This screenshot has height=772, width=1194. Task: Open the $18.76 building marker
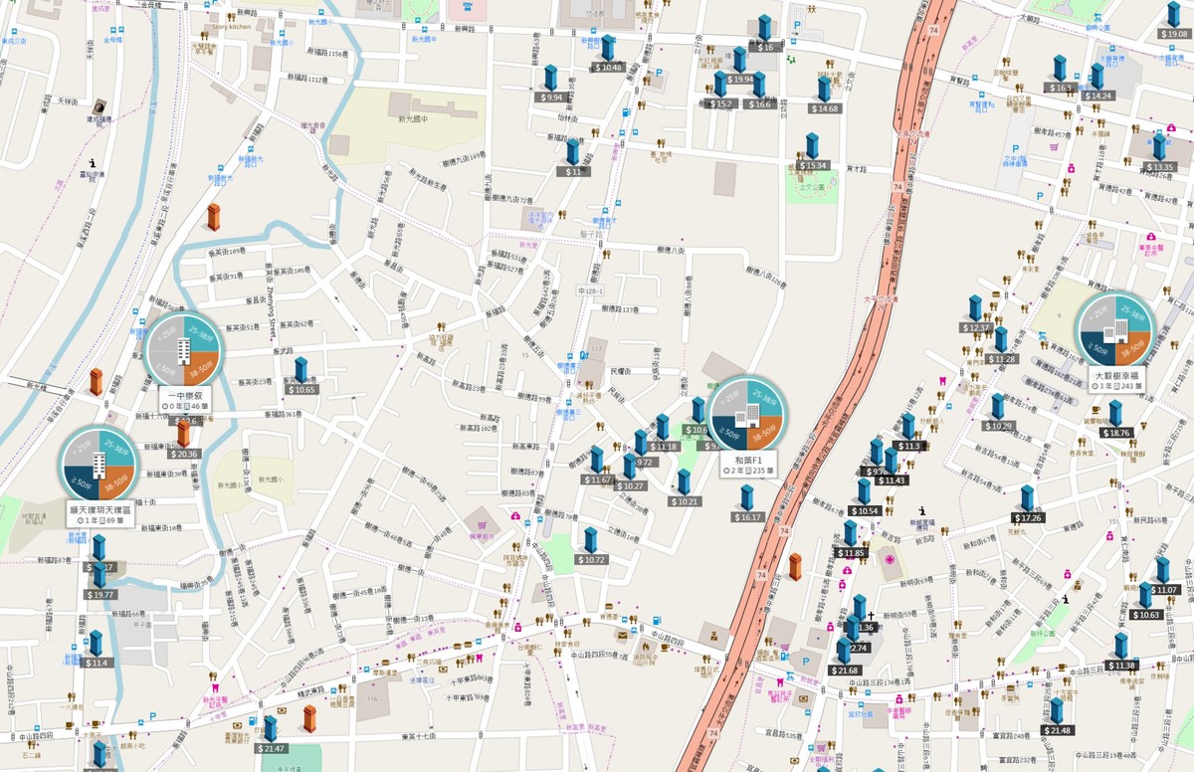coord(1116,413)
